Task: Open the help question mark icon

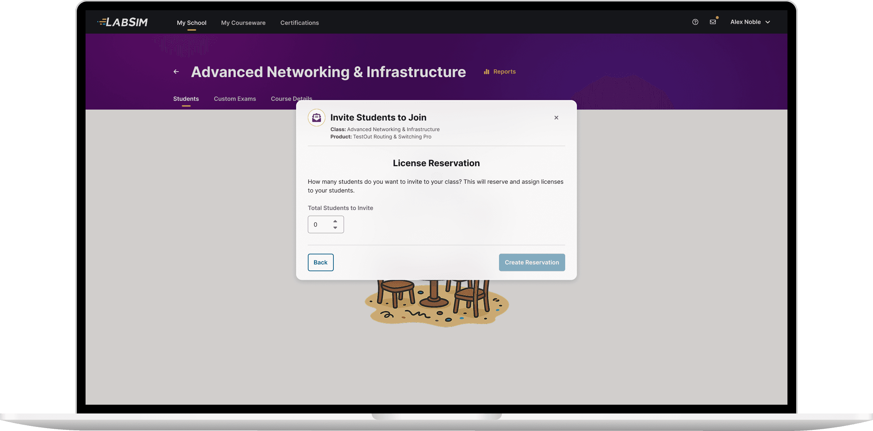Action: [695, 22]
